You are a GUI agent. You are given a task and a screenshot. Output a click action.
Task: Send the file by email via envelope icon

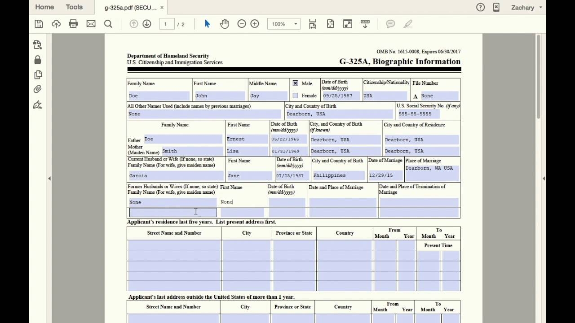pyautogui.click(x=91, y=24)
